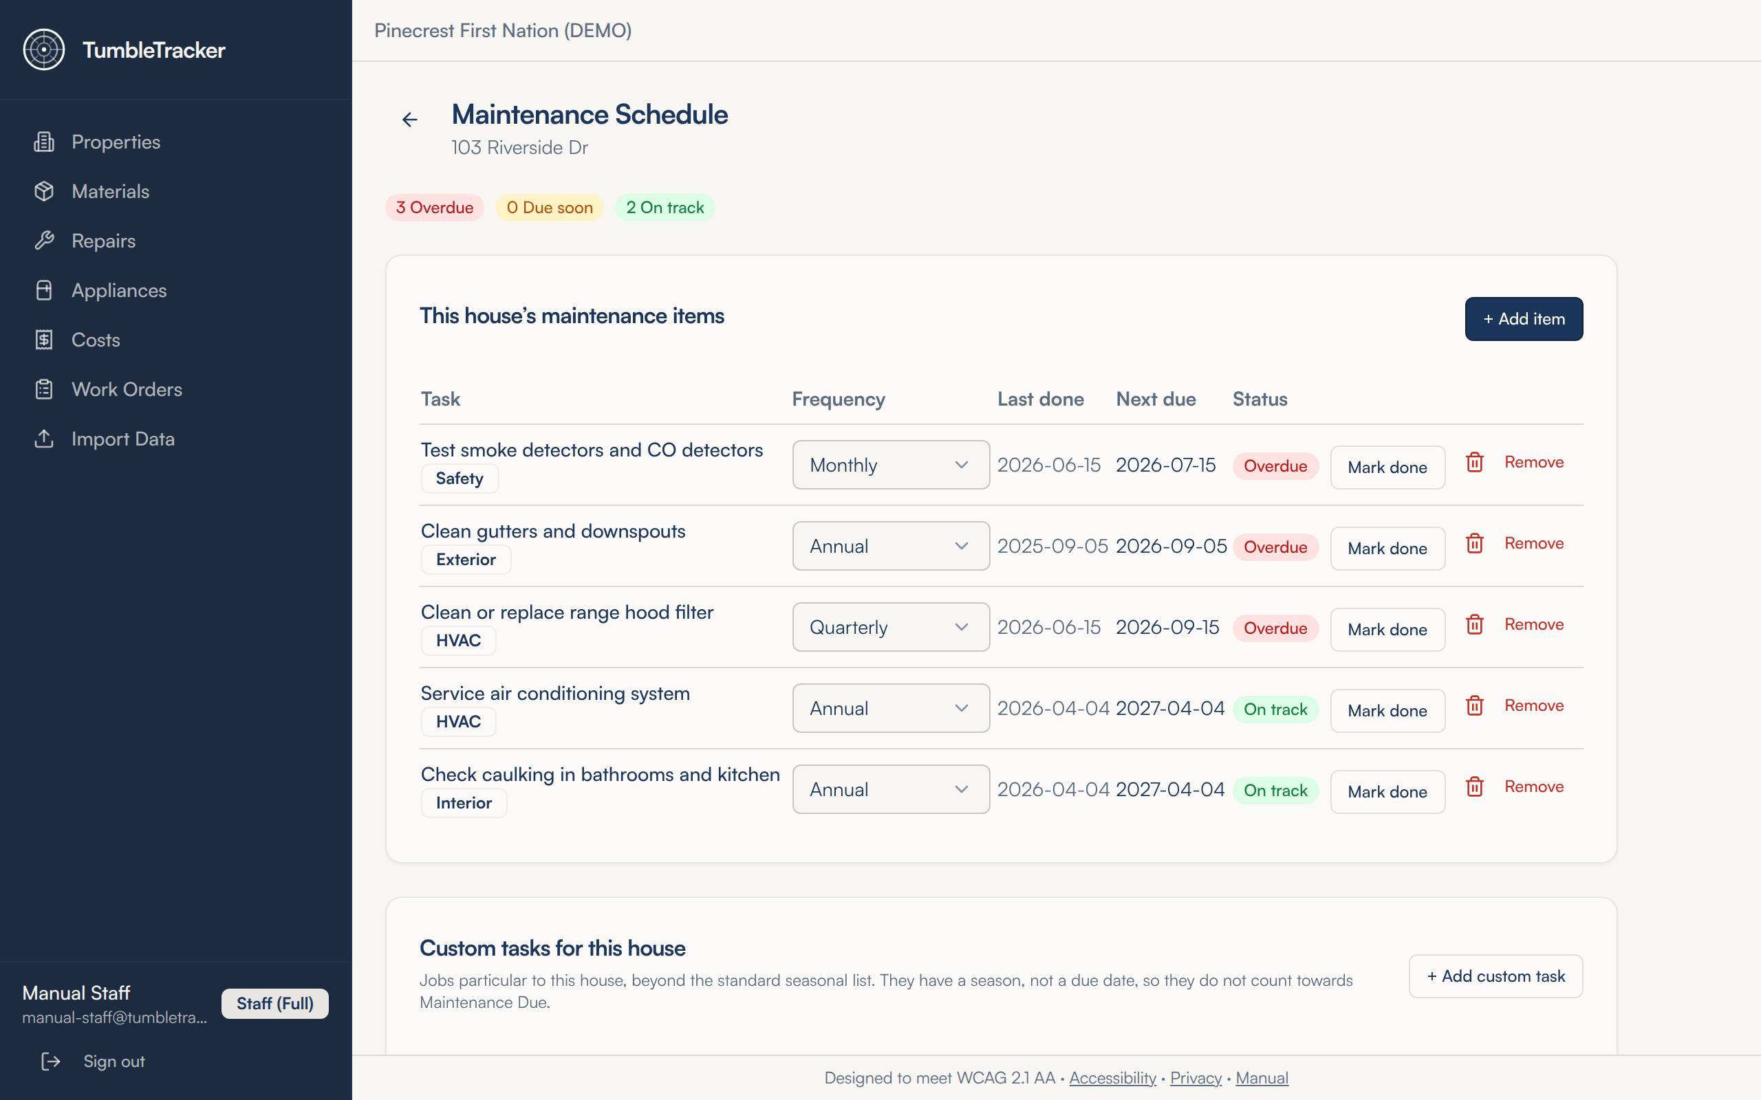This screenshot has height=1100, width=1761.
Task: Mark range hood filter task done
Action: click(1387, 629)
